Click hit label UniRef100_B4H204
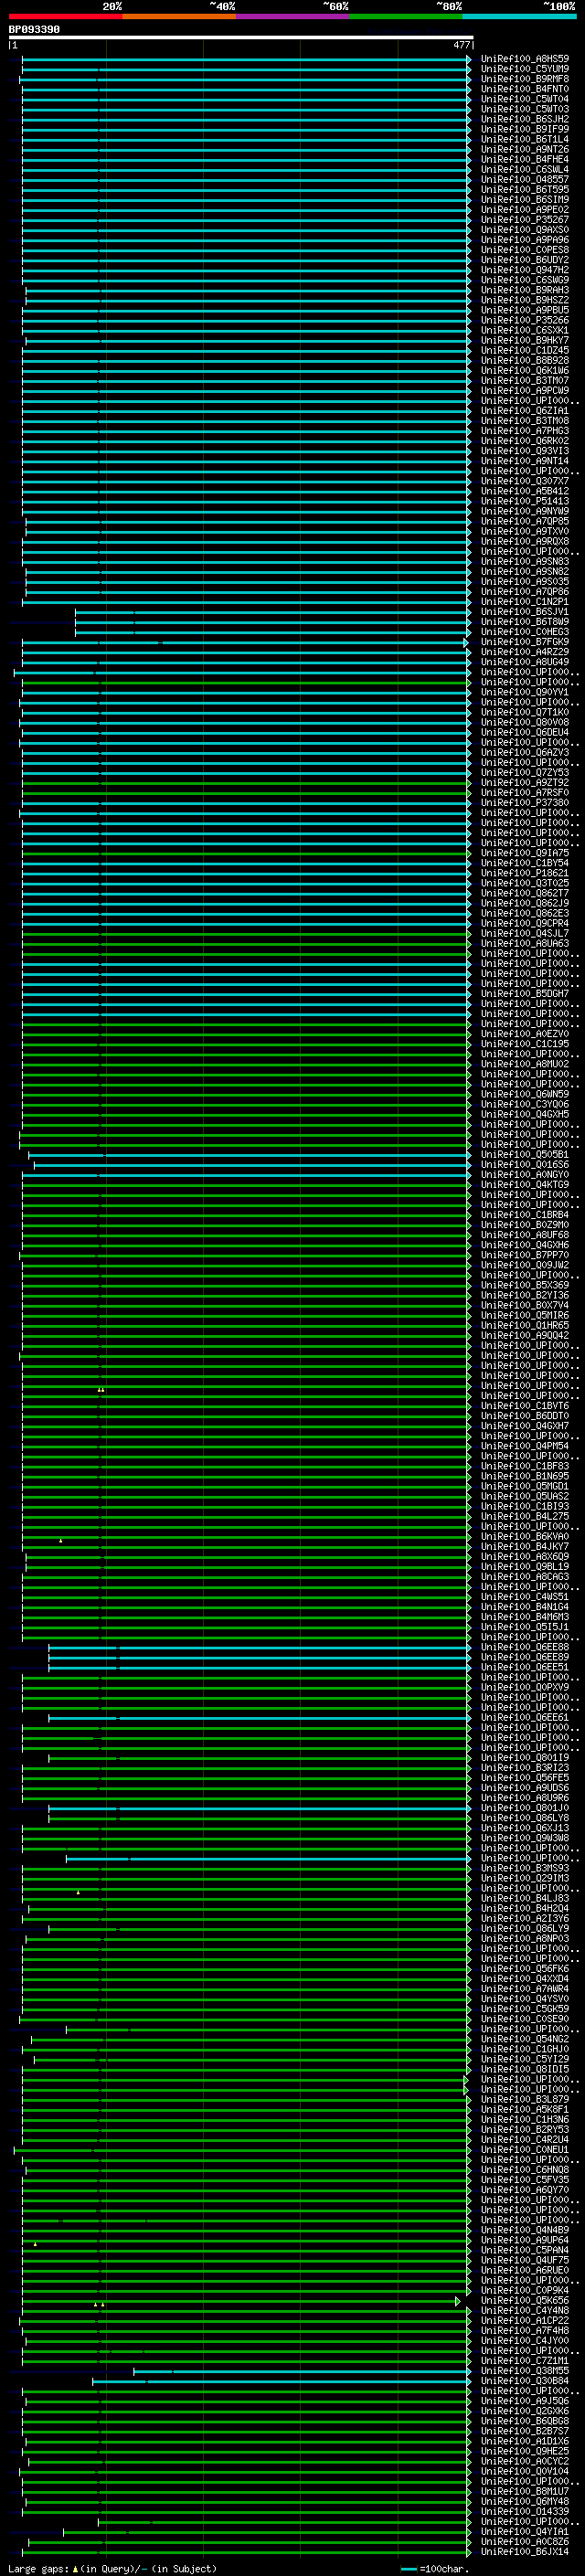Viewport: 585px width, 2576px height. pos(525,1909)
